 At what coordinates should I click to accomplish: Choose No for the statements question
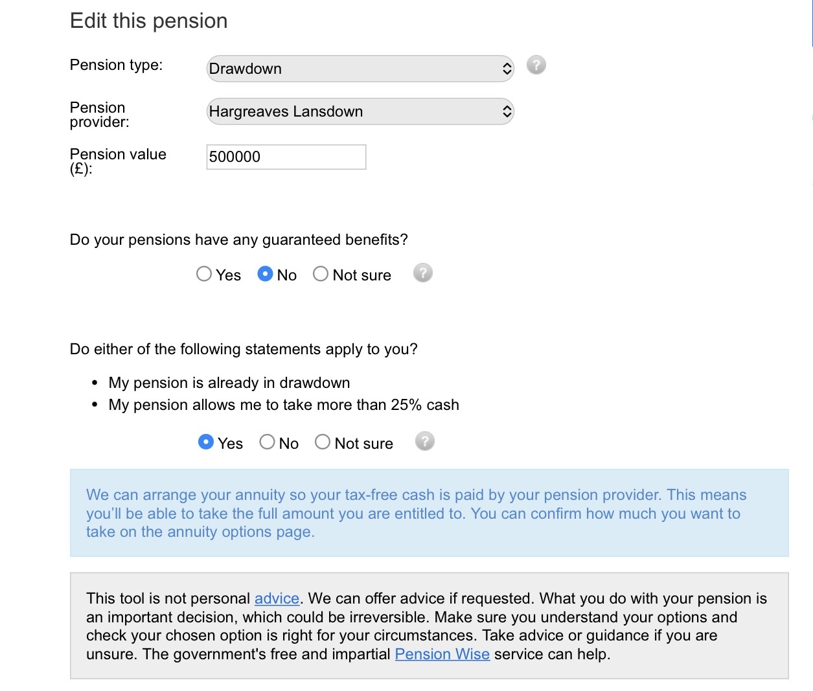coord(267,442)
